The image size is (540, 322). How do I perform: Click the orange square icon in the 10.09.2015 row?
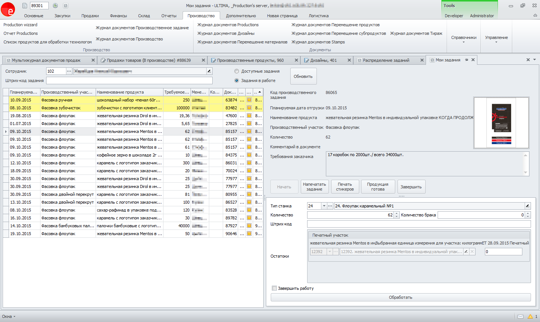tap(249, 100)
